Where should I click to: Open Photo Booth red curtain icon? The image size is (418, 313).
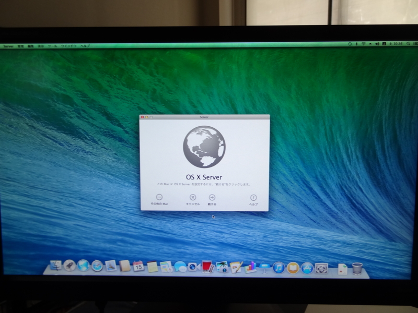207,267
